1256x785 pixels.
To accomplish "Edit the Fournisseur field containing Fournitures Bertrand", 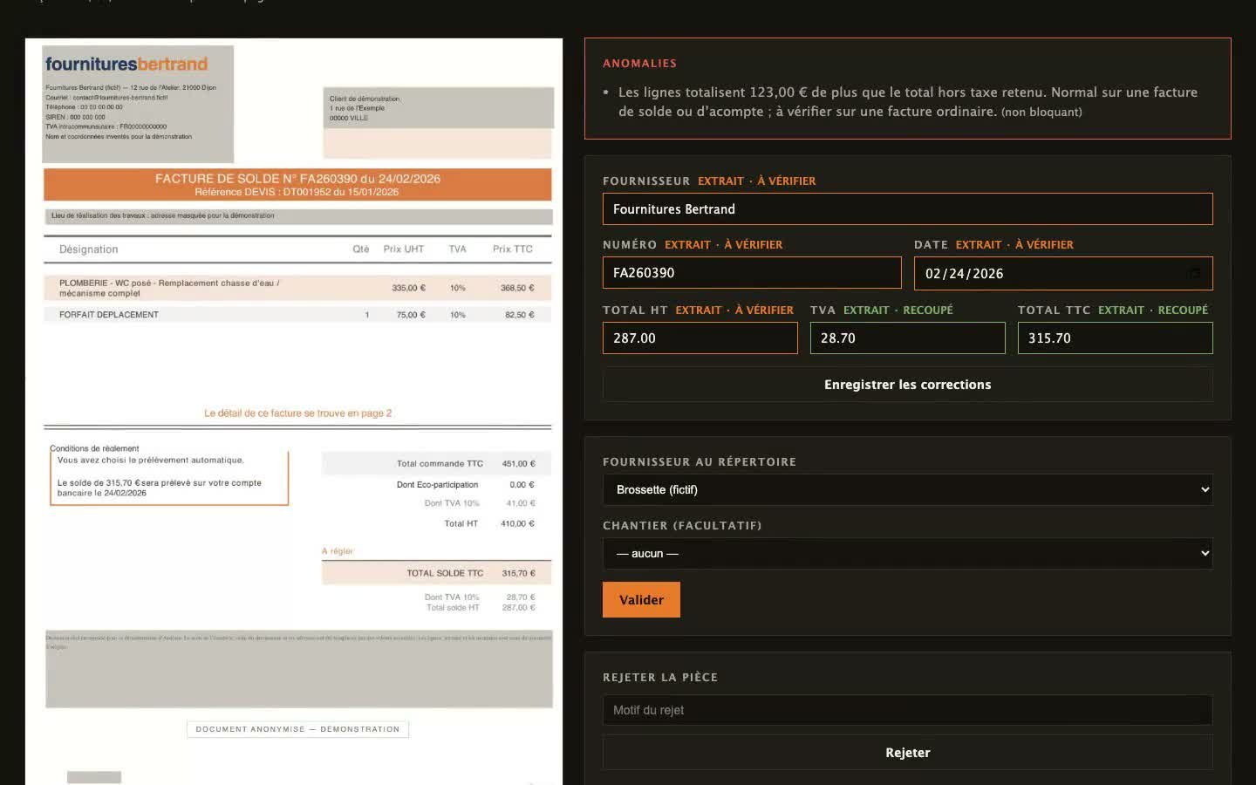I will tap(907, 209).
